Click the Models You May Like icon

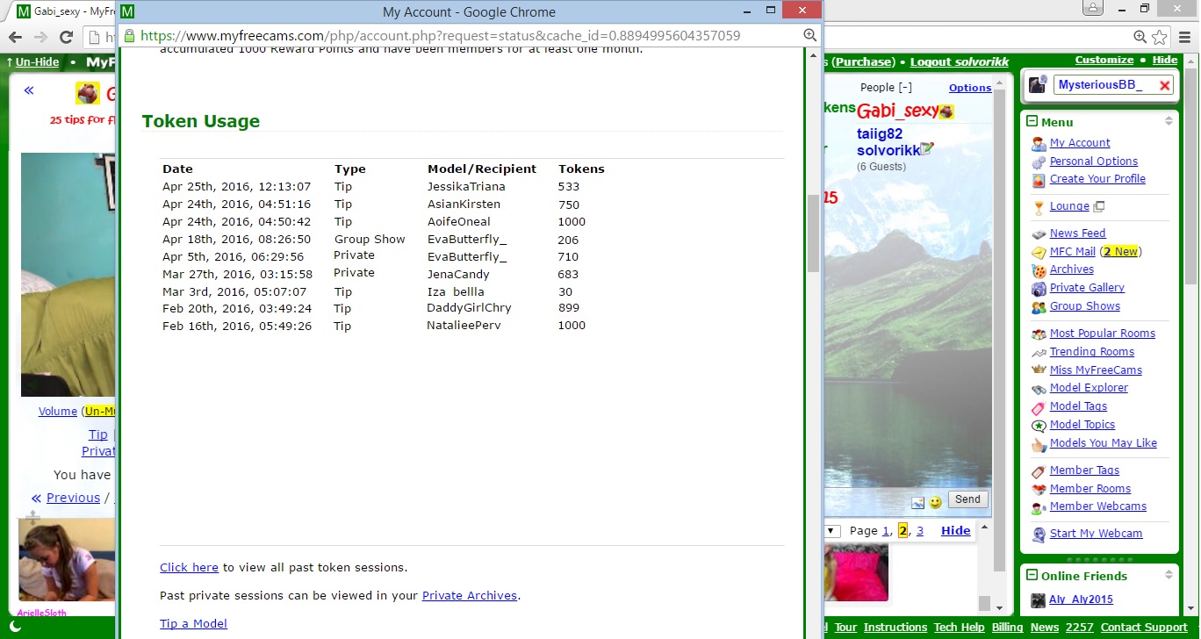(1039, 444)
